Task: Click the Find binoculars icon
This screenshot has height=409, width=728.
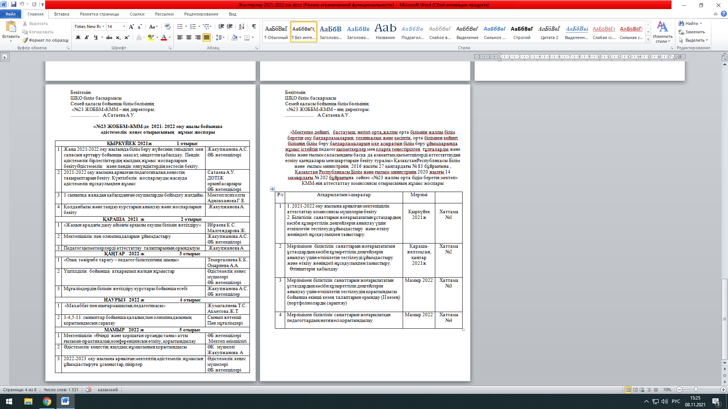Action: [x=681, y=23]
